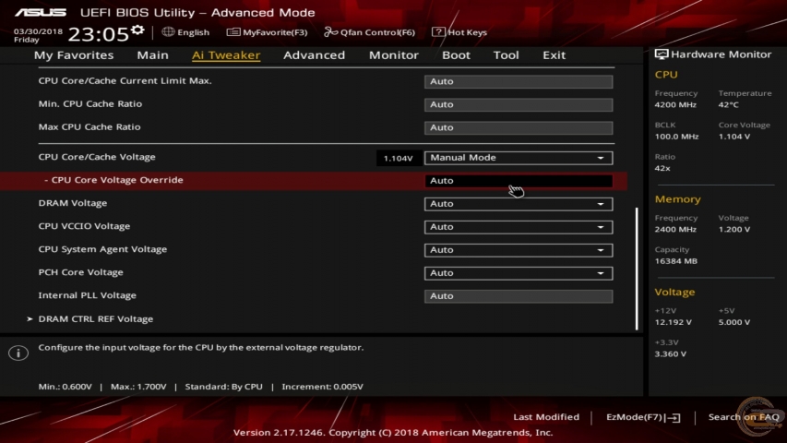The image size is (787, 443).
Task: Open Qfan Control(F6)
Action: (x=369, y=32)
